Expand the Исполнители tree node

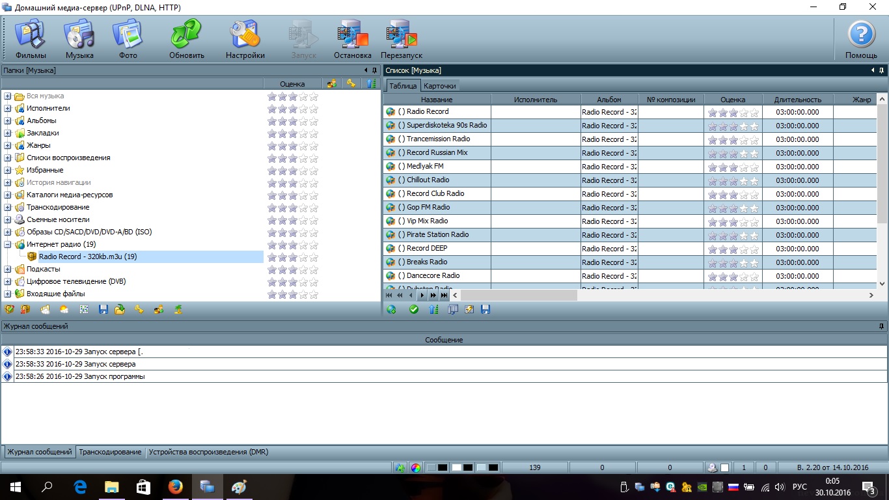pyautogui.click(x=8, y=109)
